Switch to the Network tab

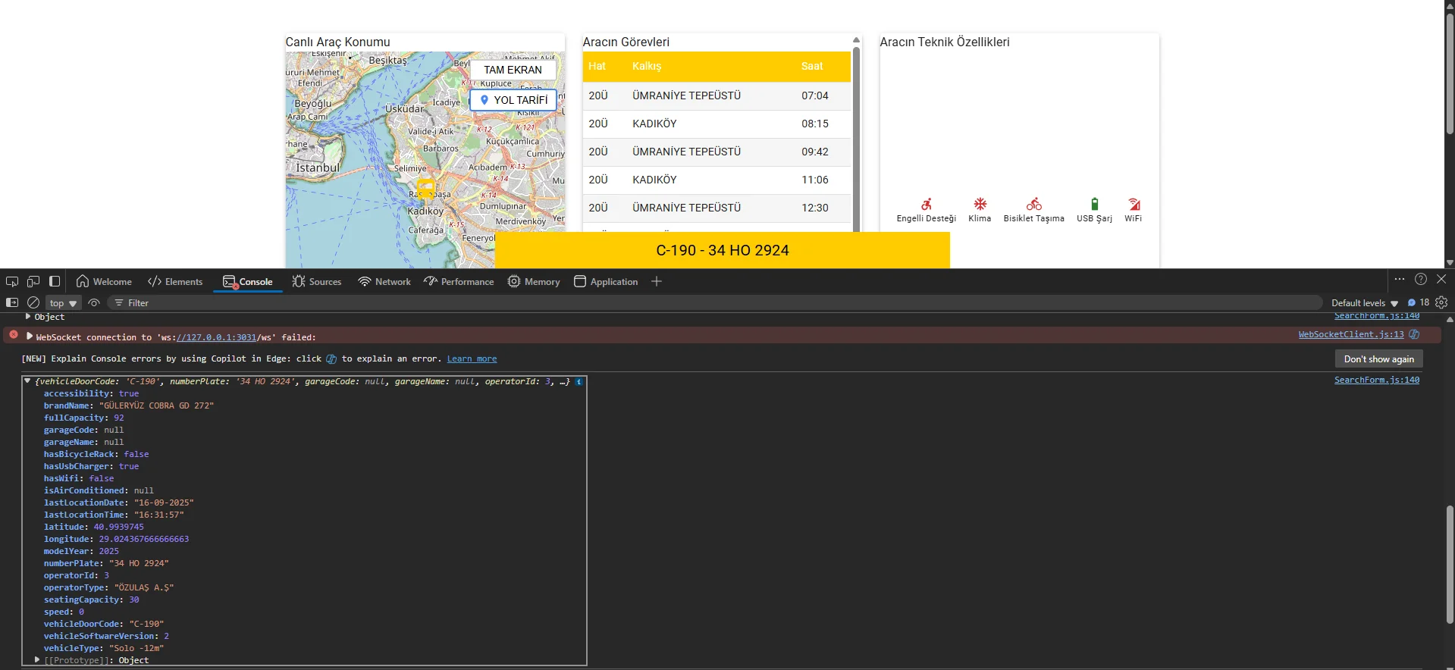pyautogui.click(x=384, y=282)
